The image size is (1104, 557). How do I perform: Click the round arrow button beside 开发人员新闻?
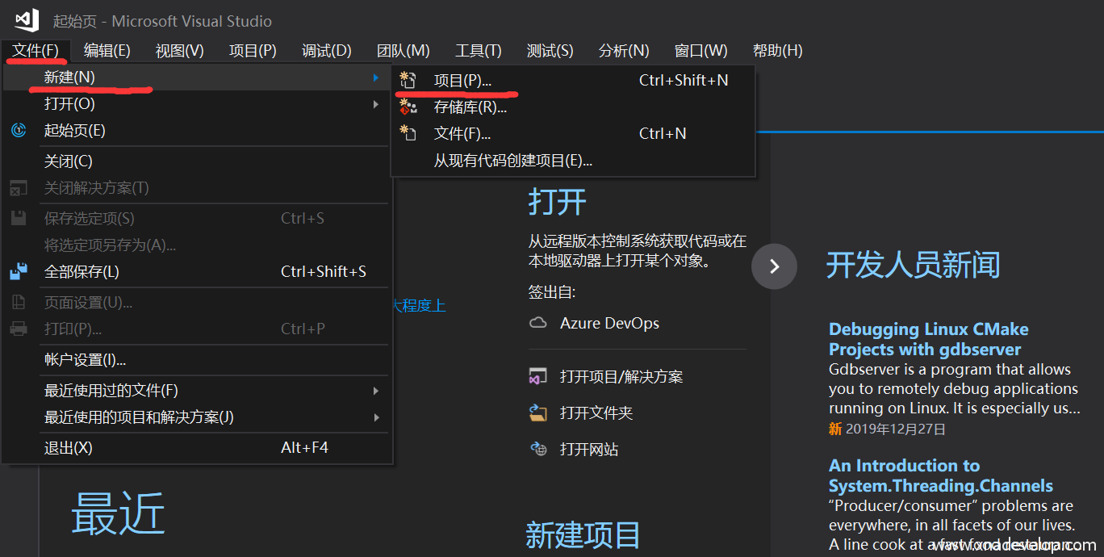coord(774,266)
